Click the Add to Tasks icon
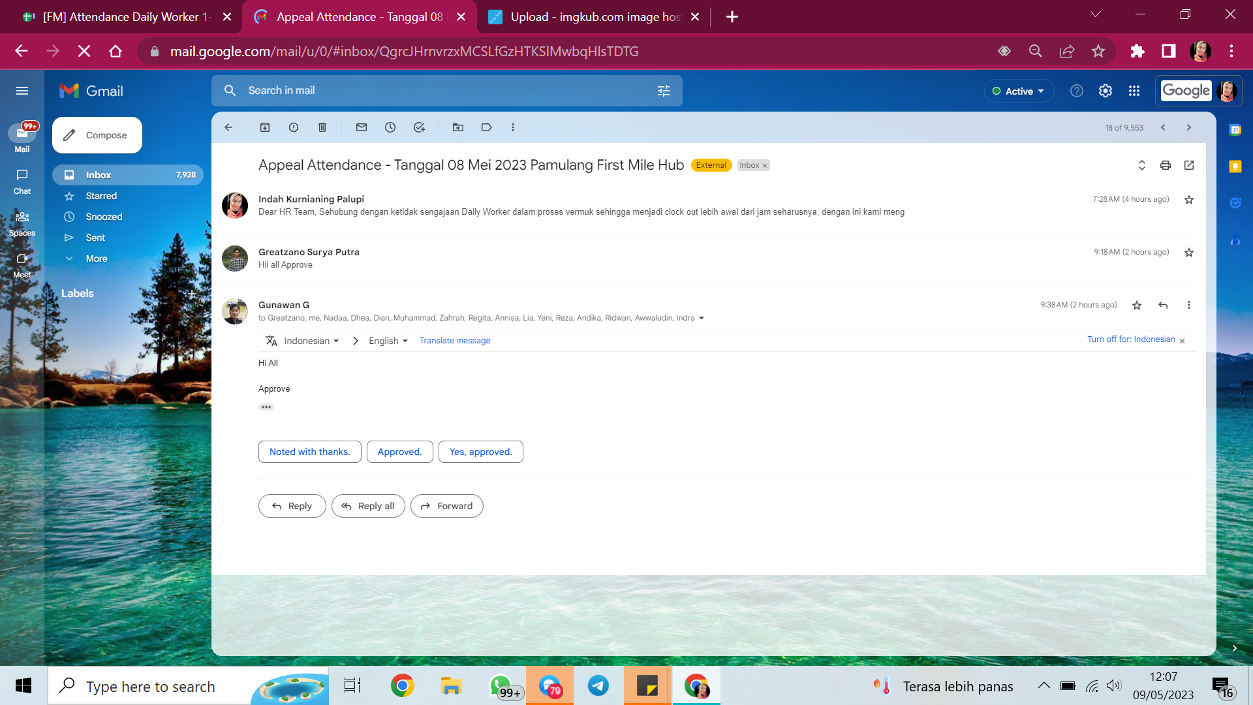1253x705 pixels. (419, 127)
